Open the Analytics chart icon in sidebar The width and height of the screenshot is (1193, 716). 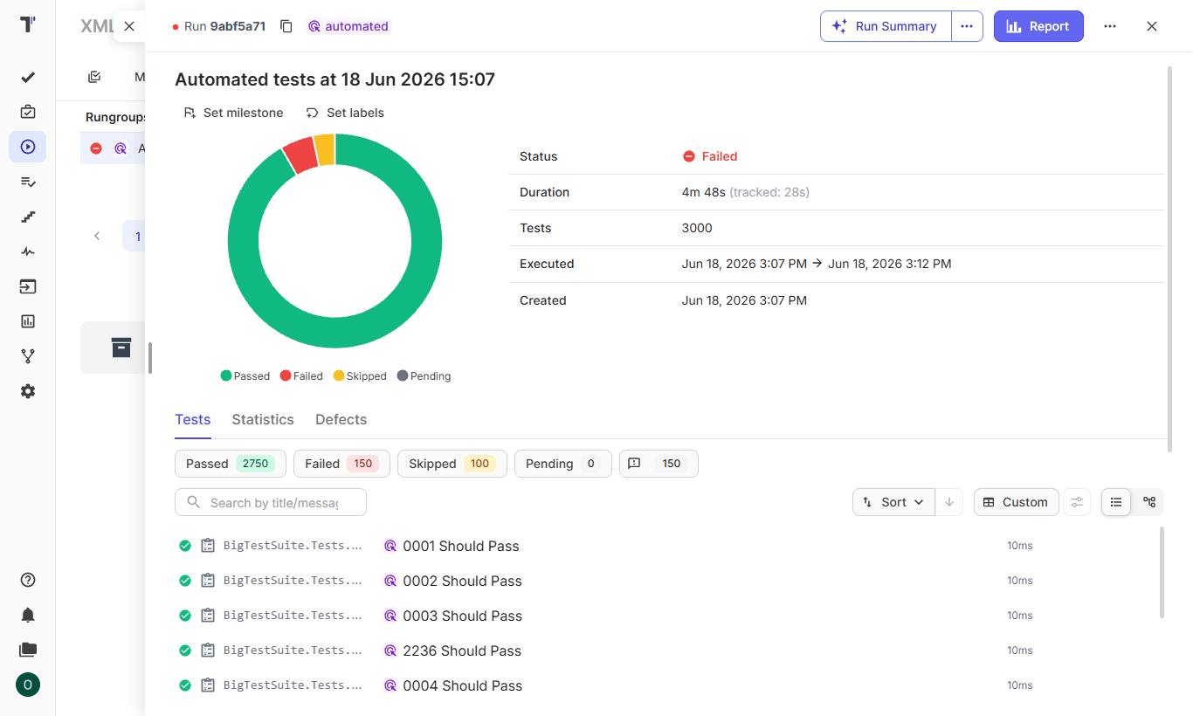coord(28,321)
